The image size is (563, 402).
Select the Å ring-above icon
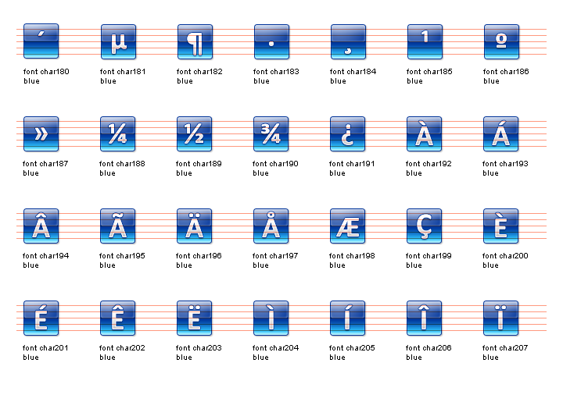[271, 226]
